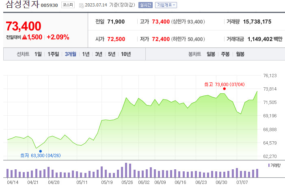Click the 코스피 market badge

pyautogui.click(x=68, y=5)
